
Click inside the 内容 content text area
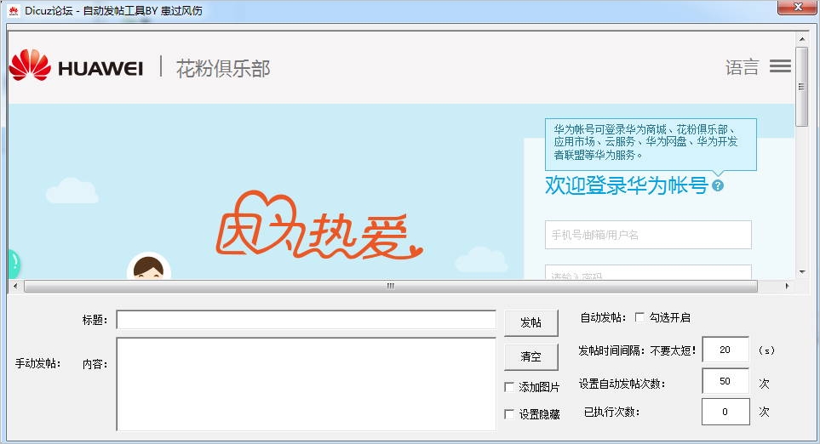(306, 384)
